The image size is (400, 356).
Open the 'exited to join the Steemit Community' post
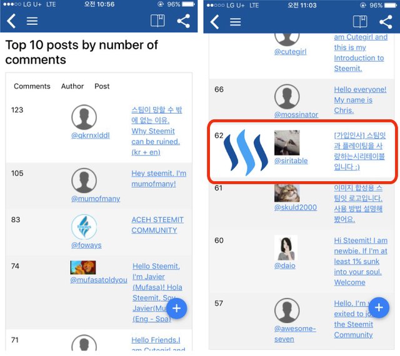pyautogui.click(x=353, y=319)
